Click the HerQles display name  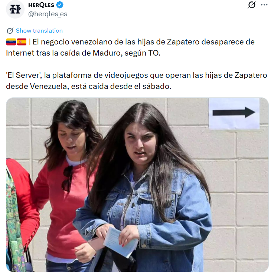[x=41, y=5]
